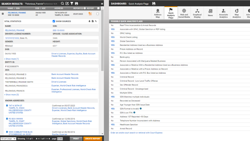Save search results with floppy disk icon

(x=76, y=3)
